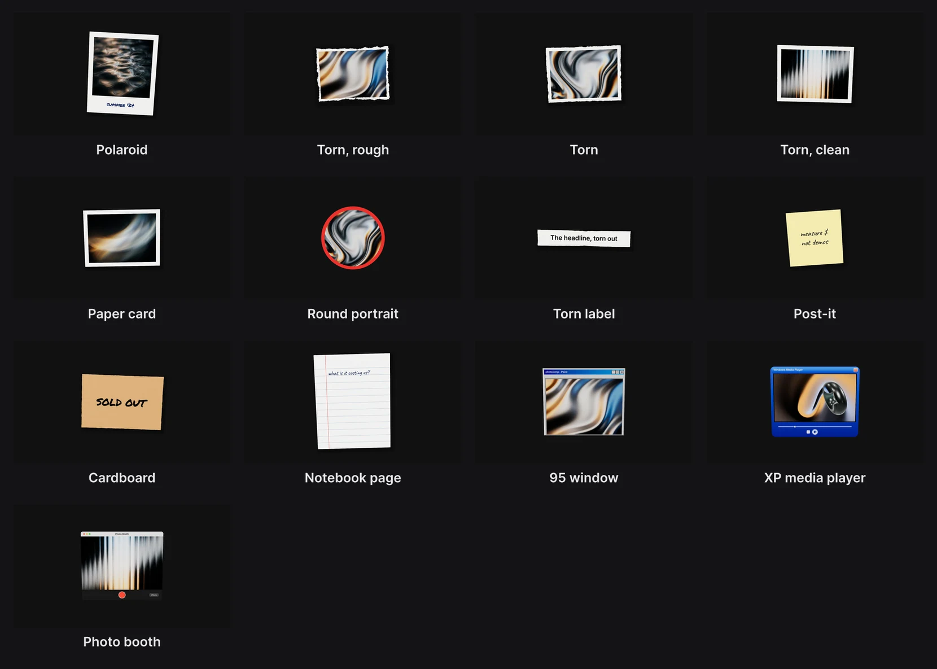The width and height of the screenshot is (937, 669).
Task: Open the Paper card frame preview
Action: [x=122, y=238]
